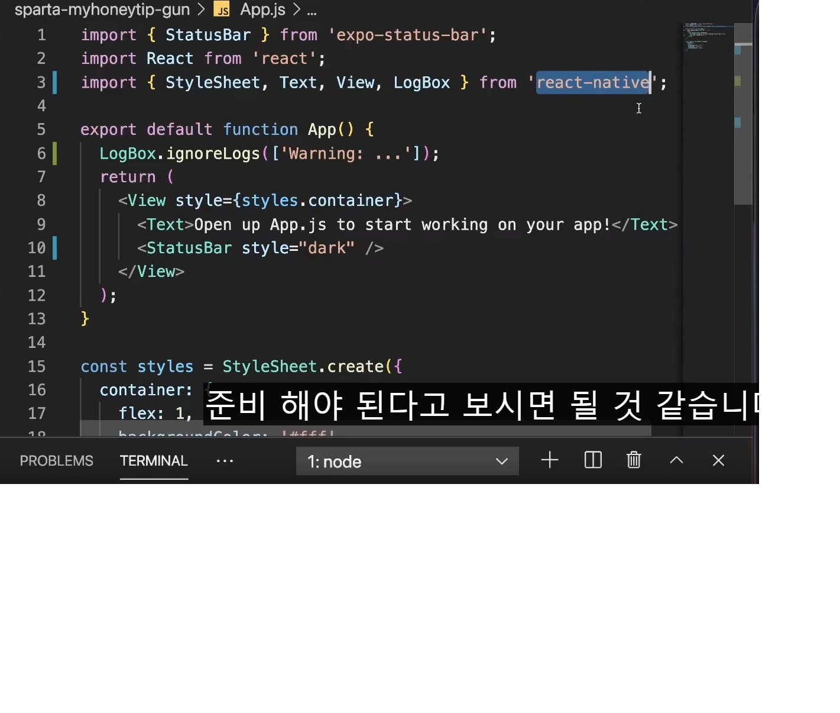
Task: Open the '1: node' terminal dropdown
Action: pos(407,461)
